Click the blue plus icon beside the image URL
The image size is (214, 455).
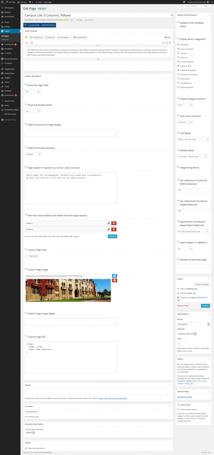[114, 276]
